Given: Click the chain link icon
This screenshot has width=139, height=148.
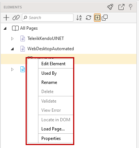Looking at the screenshot, I should tap(16, 18).
